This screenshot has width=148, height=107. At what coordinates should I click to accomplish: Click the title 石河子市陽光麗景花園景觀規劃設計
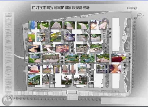[61, 8]
